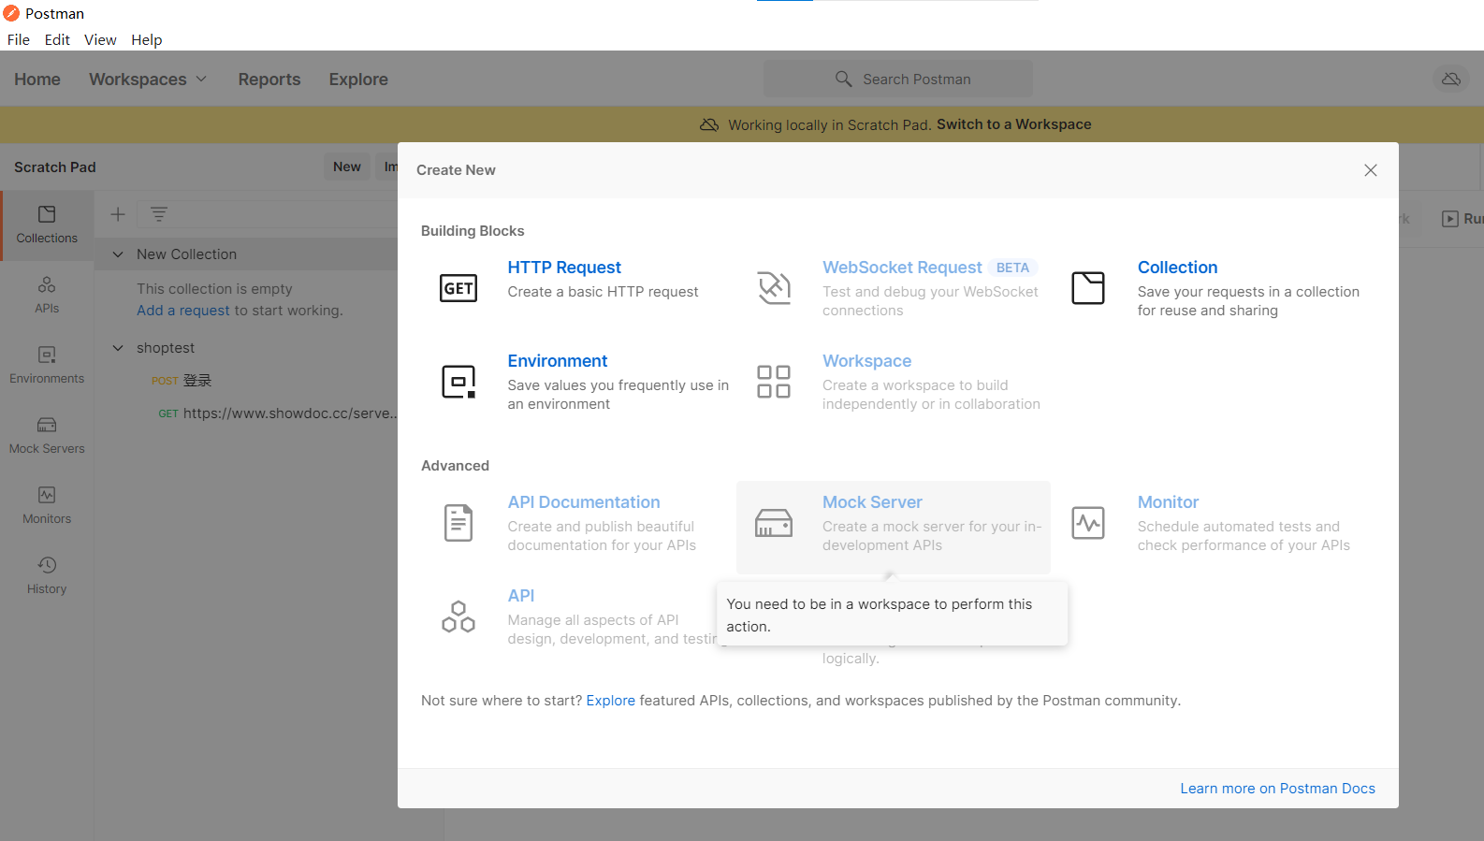Click the Collection folder icon in dialog

(x=1088, y=288)
